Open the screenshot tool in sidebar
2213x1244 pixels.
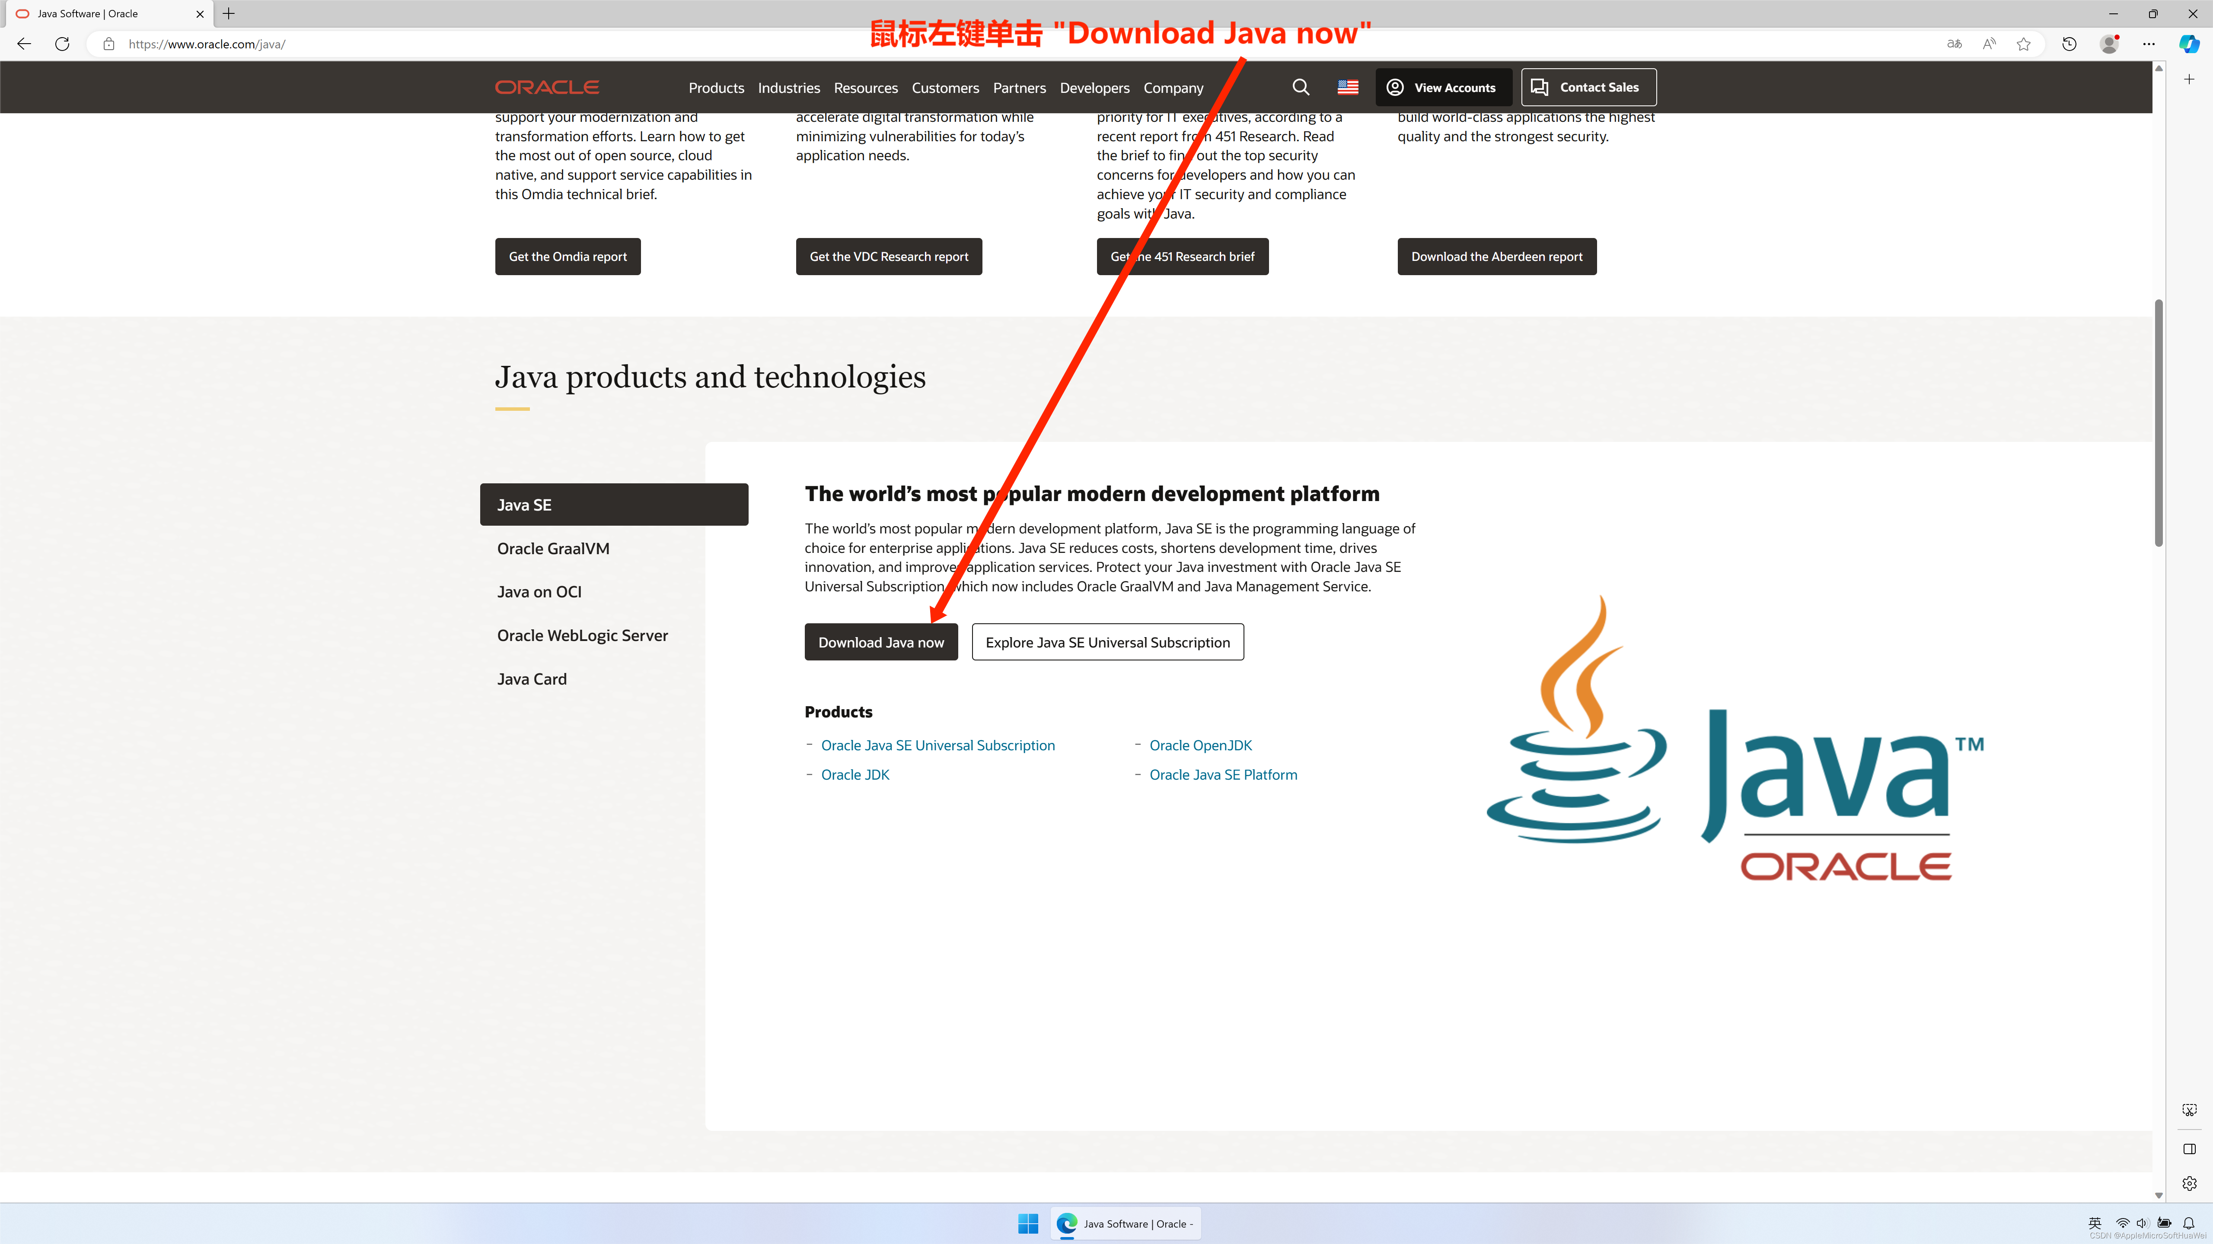coord(2189,1109)
